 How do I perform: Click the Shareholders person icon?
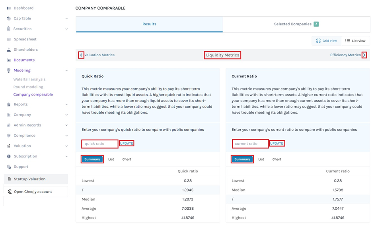[x=9, y=50]
